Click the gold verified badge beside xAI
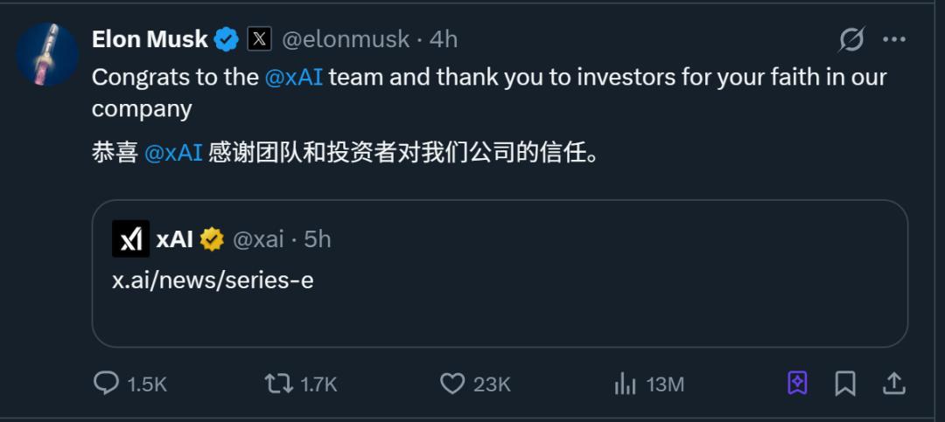The image size is (945, 422). tap(212, 239)
